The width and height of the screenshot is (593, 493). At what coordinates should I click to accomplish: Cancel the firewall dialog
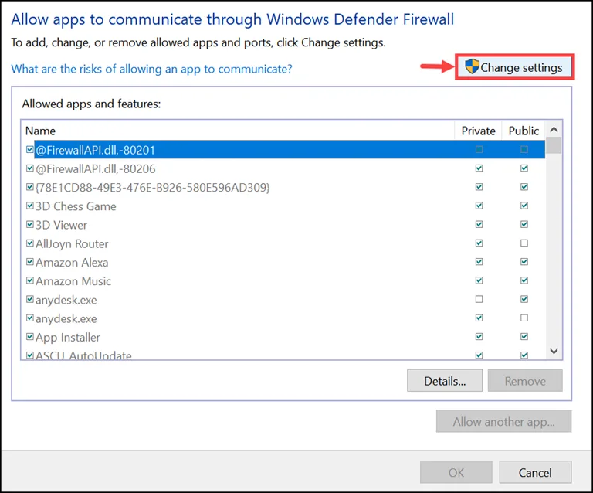(x=535, y=472)
